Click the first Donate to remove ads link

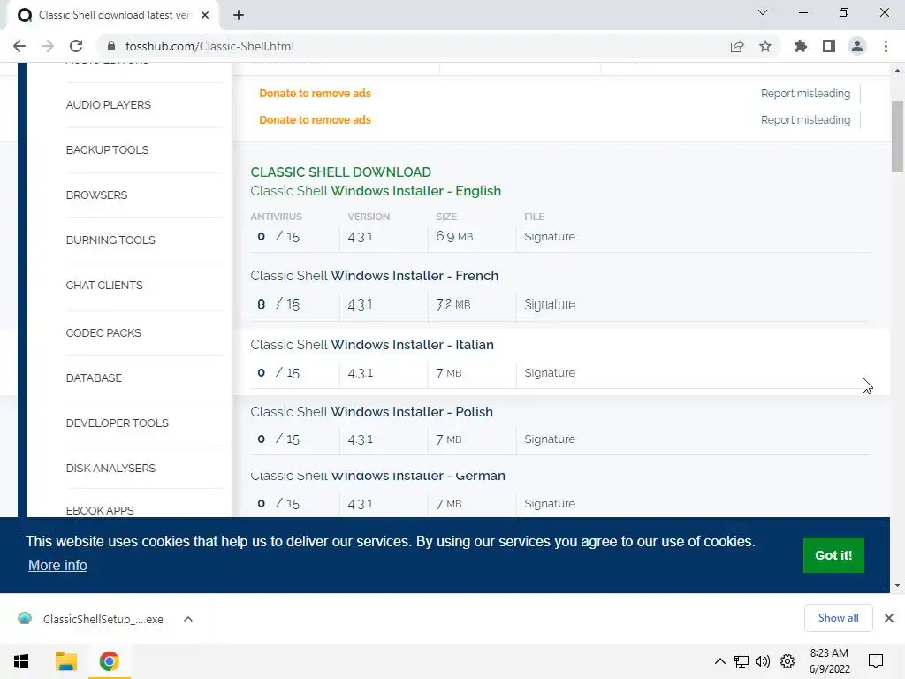click(x=315, y=94)
